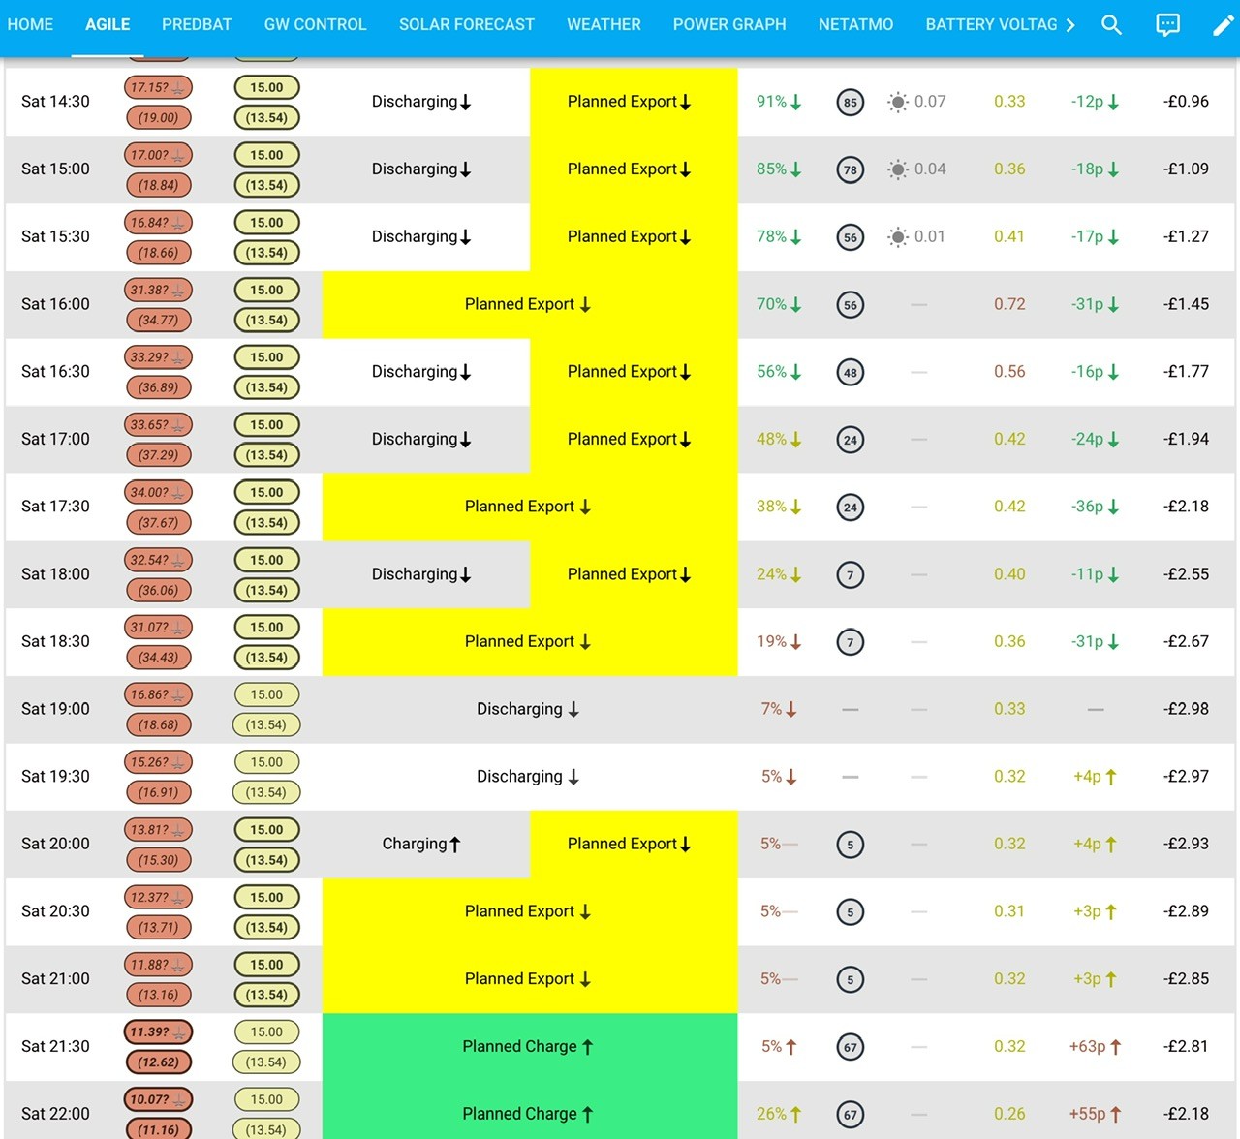
Task: Open the search magnifier icon
Action: point(1111,25)
